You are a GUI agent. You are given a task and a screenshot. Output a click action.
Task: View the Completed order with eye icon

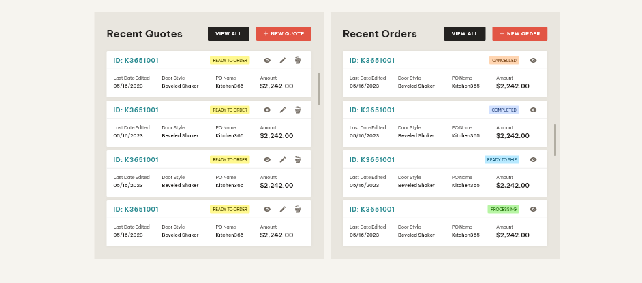[x=533, y=110]
